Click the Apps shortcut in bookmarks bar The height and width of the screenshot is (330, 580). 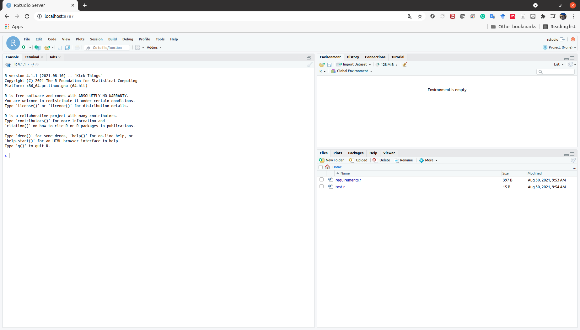(x=13, y=27)
